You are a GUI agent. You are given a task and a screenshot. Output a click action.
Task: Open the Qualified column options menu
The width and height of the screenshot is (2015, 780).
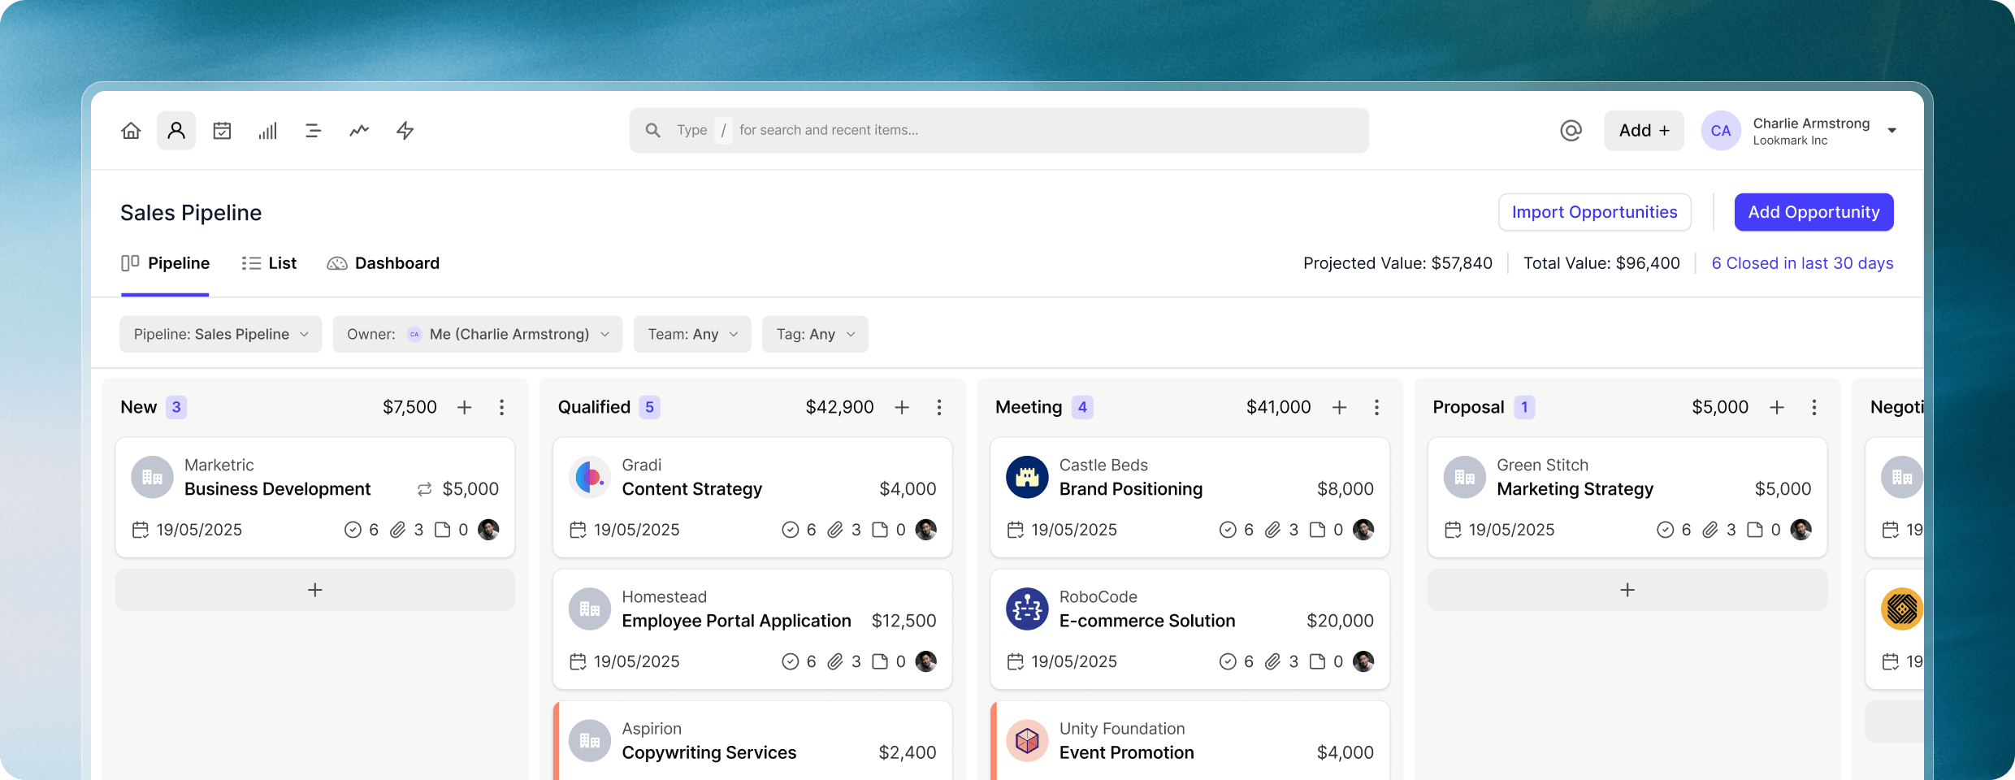pos(939,407)
